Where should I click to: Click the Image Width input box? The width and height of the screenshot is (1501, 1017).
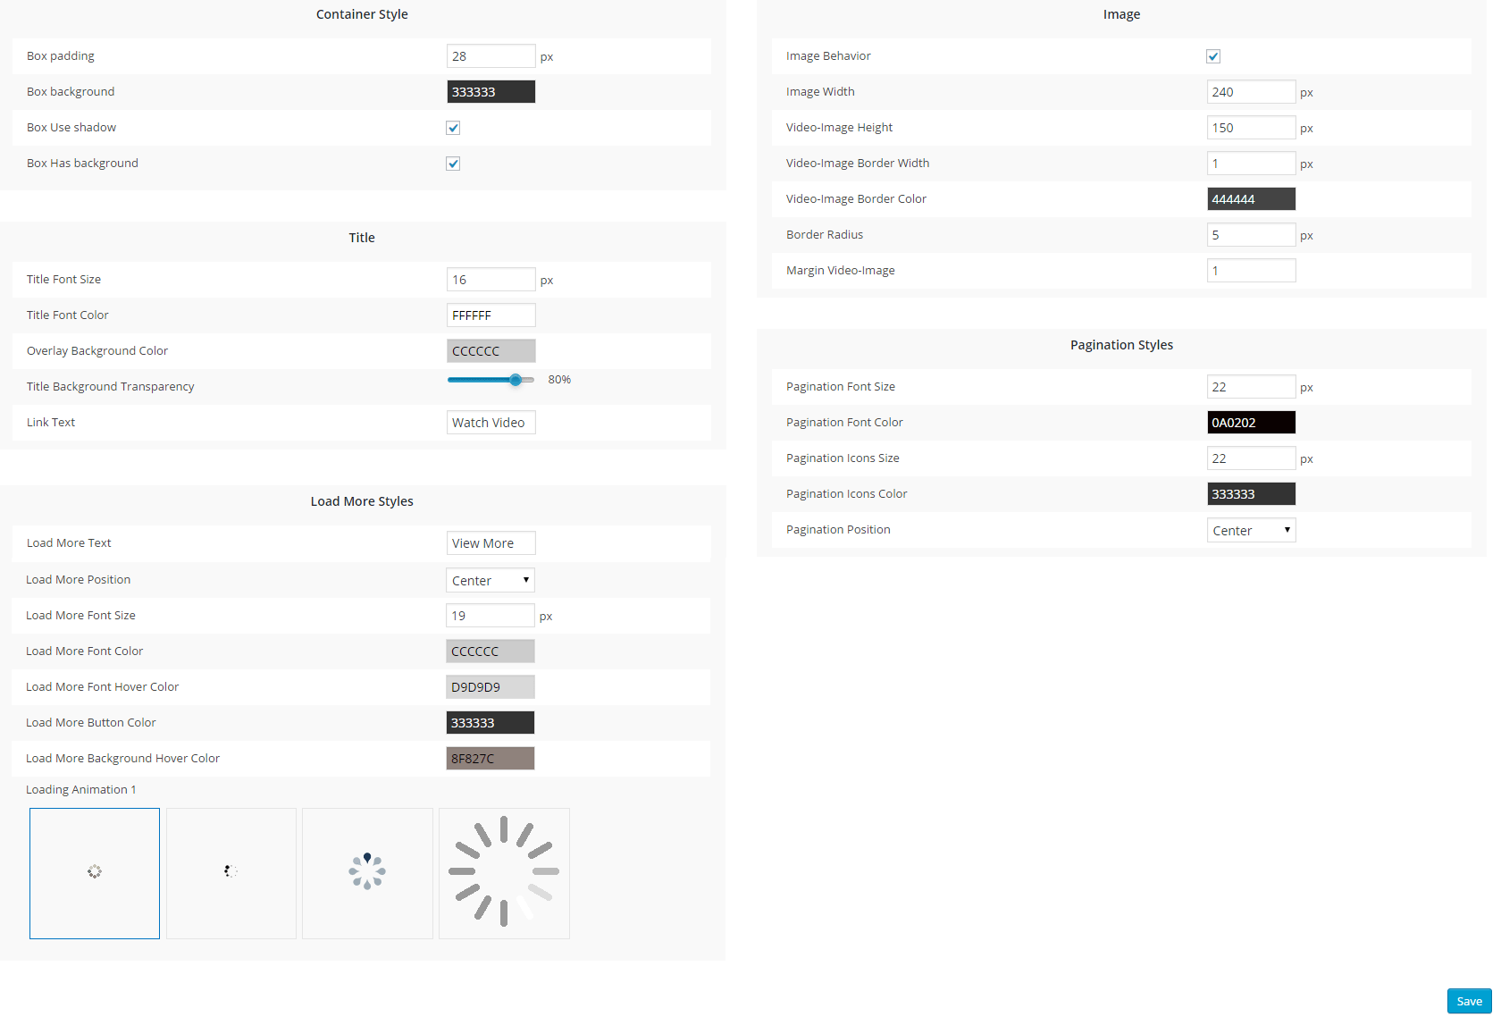click(1251, 92)
